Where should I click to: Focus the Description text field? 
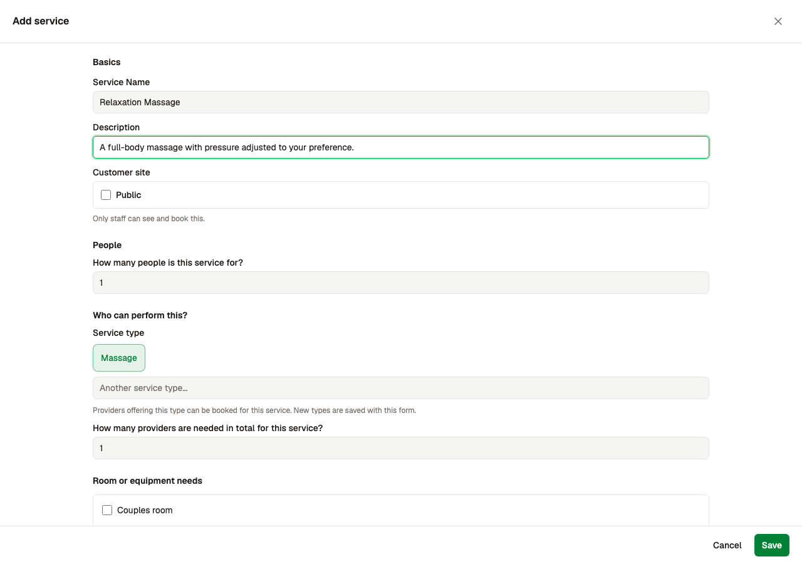(x=401, y=147)
